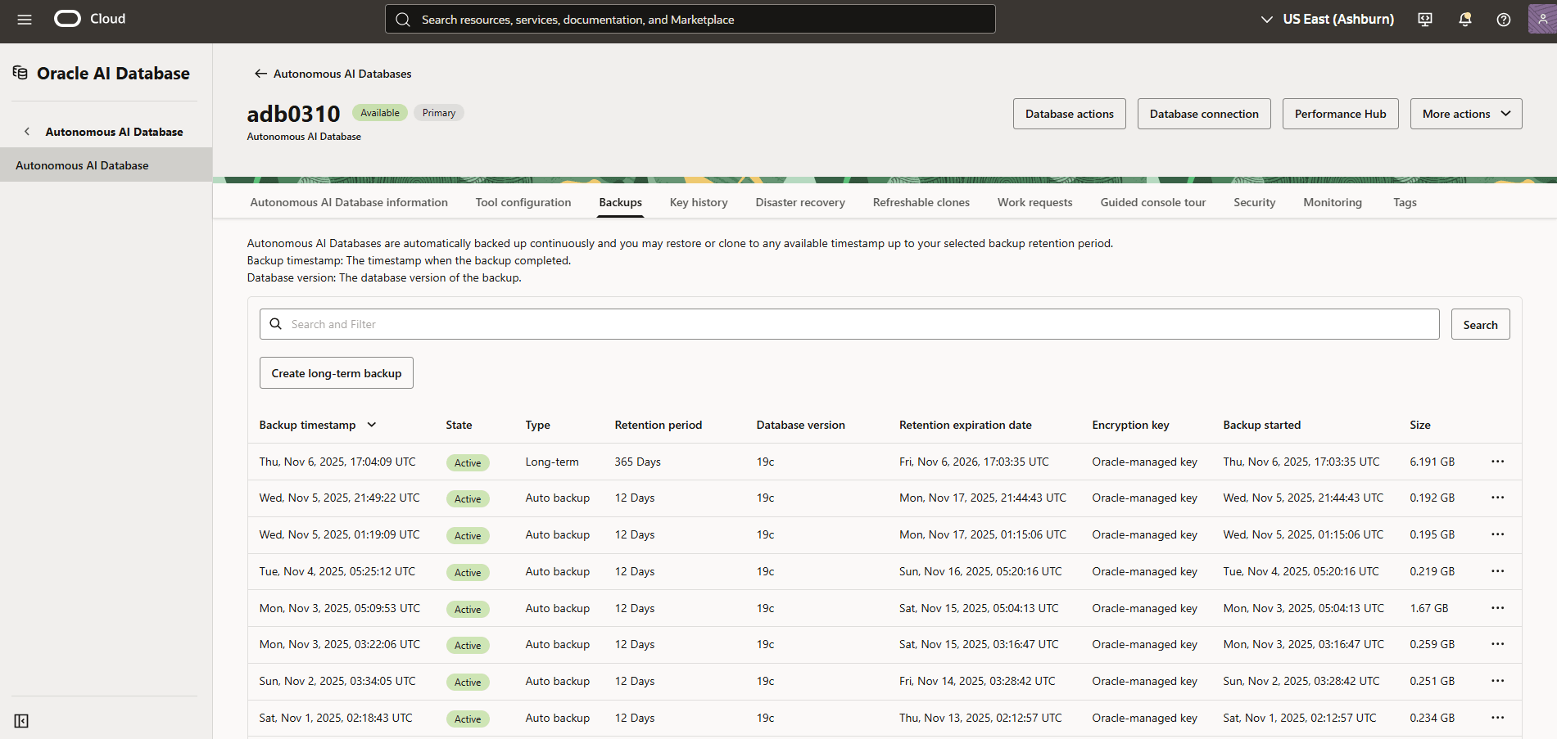Click the search magnifier in the top bar
Screen dimensions: 1557x739
[403, 19]
